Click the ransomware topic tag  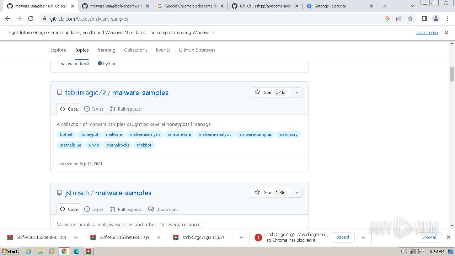coord(180,134)
